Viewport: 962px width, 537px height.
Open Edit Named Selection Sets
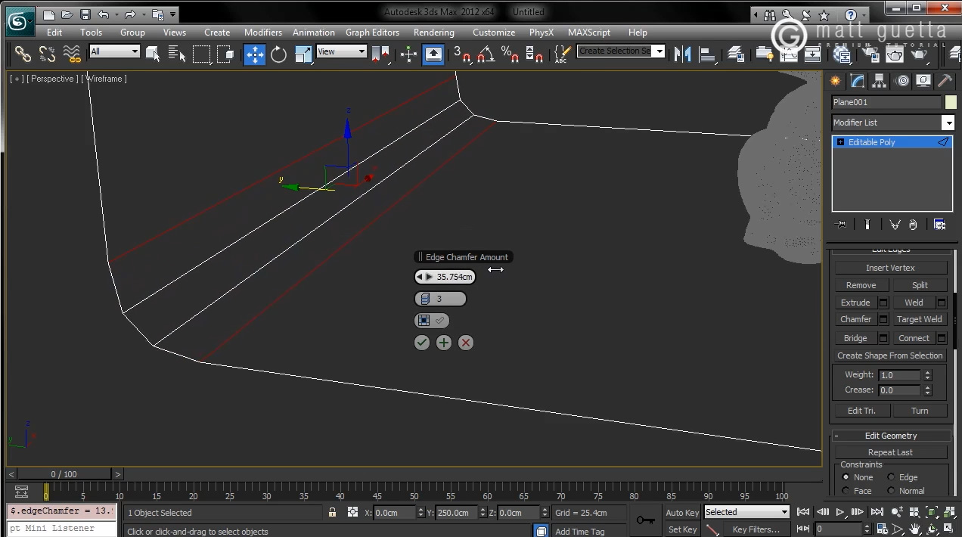click(562, 54)
